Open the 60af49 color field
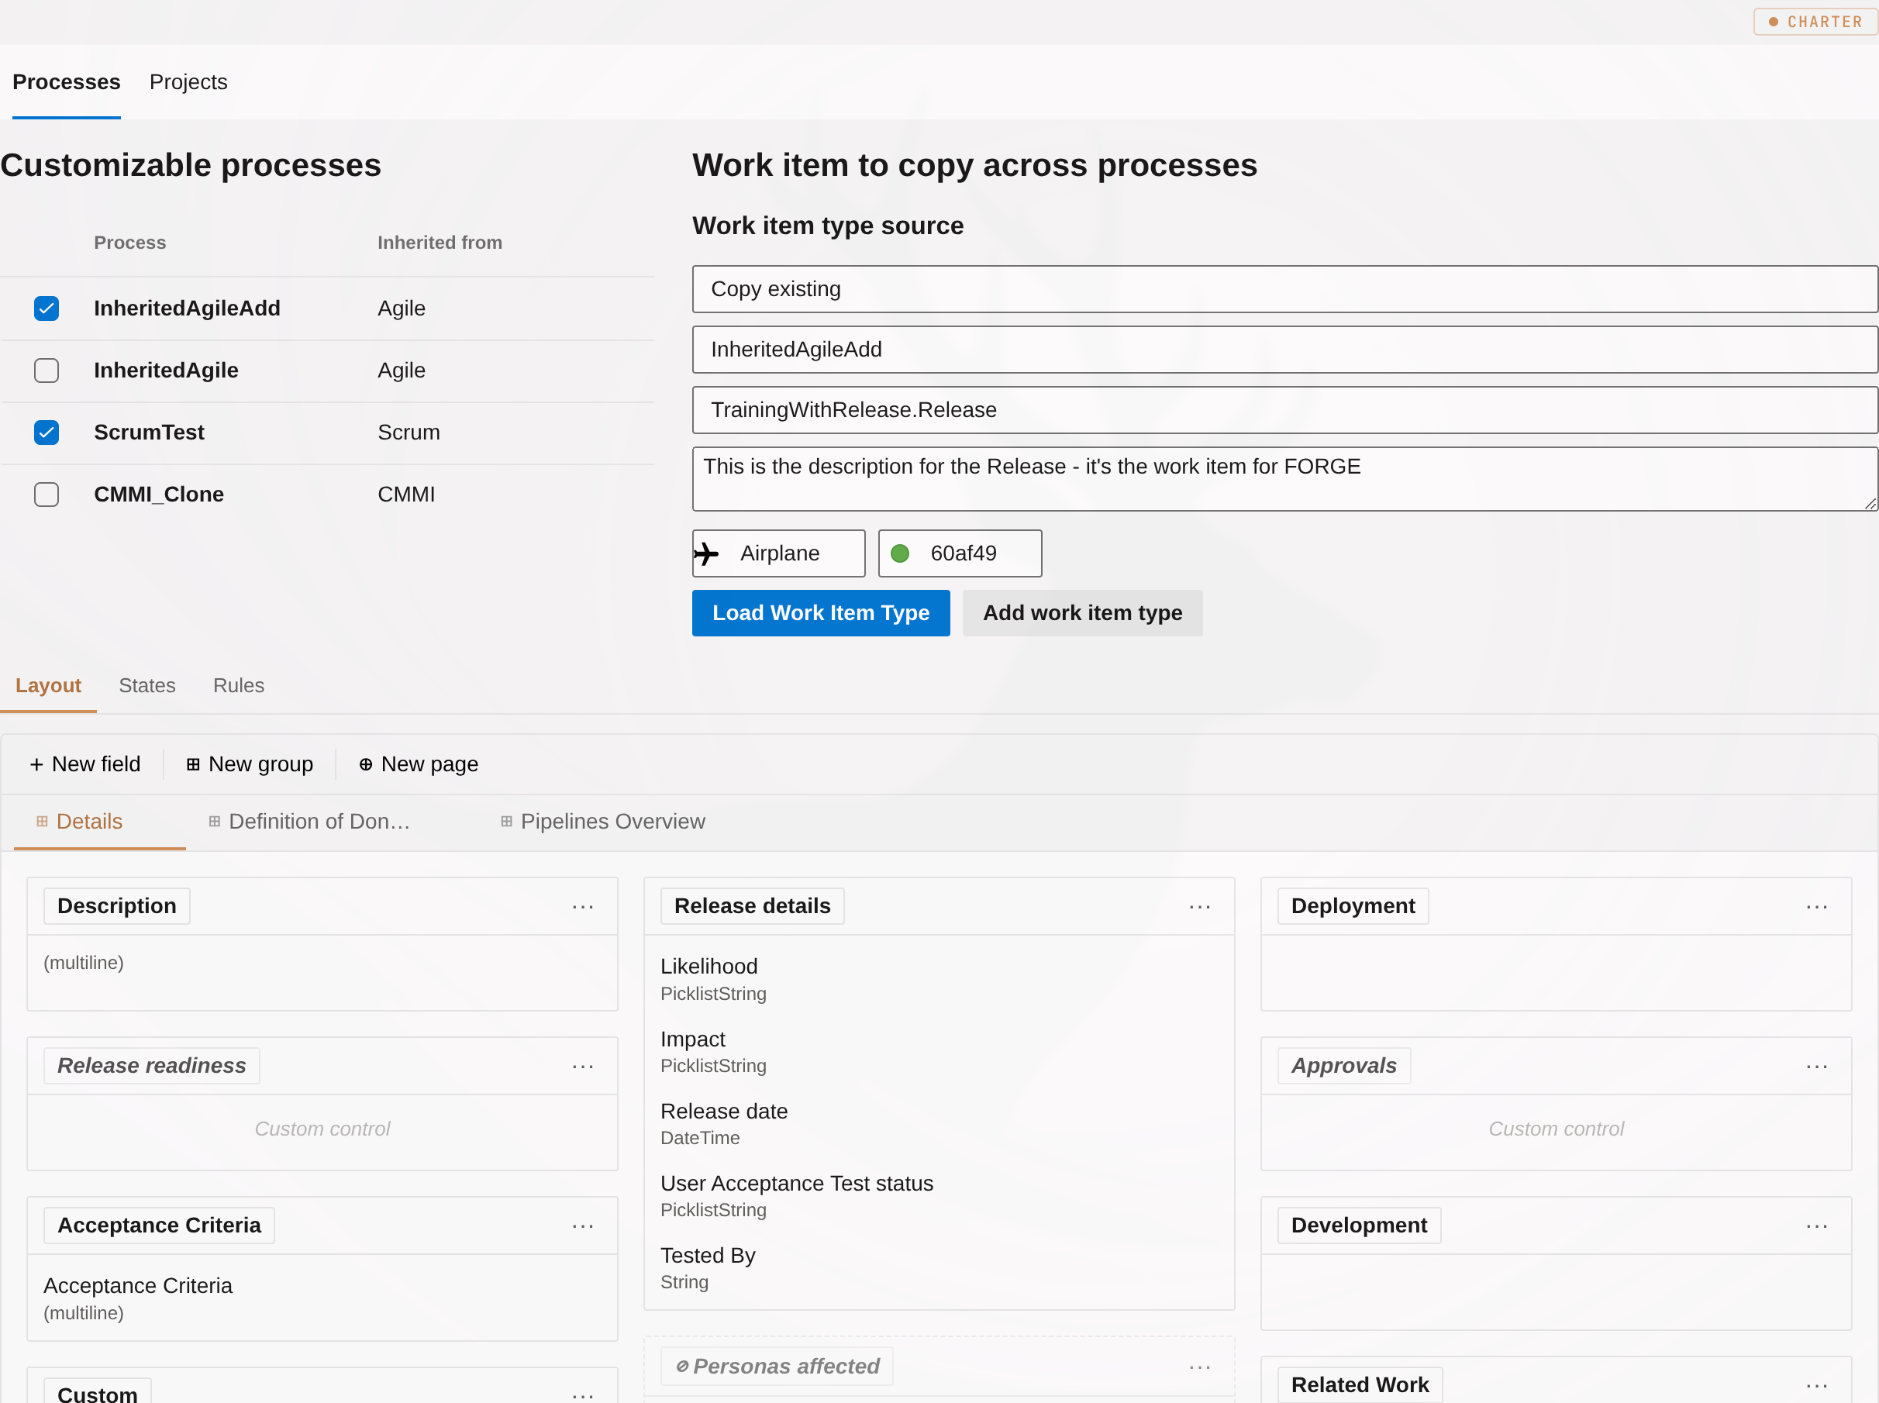 960,553
